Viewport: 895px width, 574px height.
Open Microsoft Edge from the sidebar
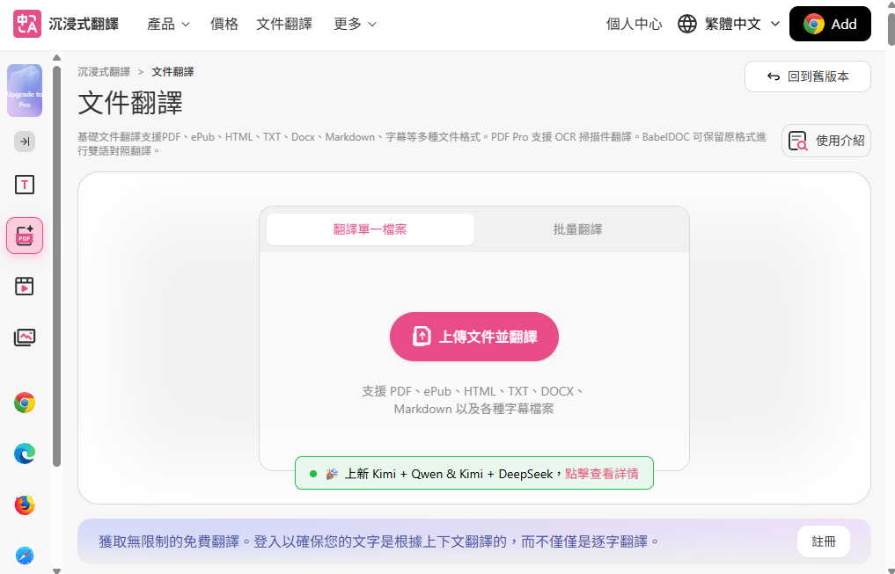pyautogui.click(x=24, y=454)
